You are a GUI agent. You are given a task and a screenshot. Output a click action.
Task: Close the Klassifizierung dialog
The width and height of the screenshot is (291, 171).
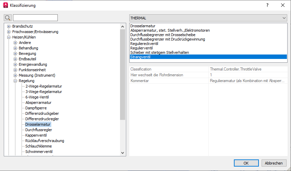click(283, 5)
